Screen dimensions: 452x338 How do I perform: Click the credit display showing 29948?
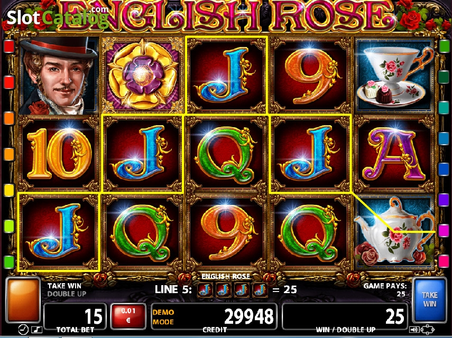pos(214,316)
